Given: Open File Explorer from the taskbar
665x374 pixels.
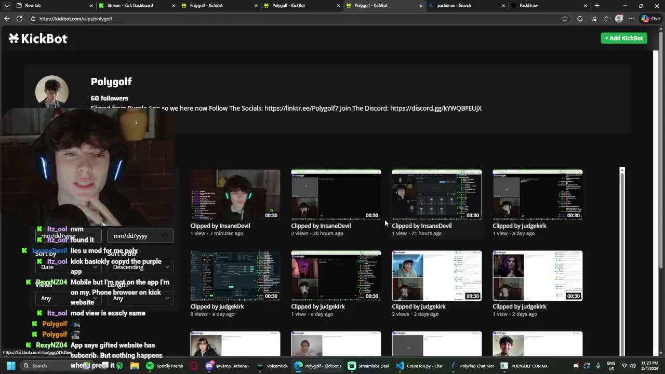Looking at the screenshot, I should pos(135,366).
